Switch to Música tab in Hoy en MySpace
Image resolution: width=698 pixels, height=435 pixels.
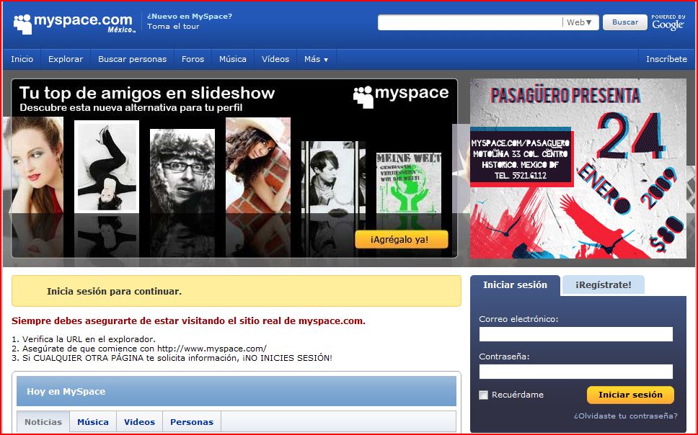click(93, 422)
